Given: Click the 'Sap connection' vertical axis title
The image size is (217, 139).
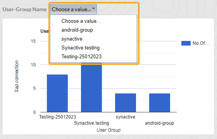Looking at the screenshot, I should (17, 76).
